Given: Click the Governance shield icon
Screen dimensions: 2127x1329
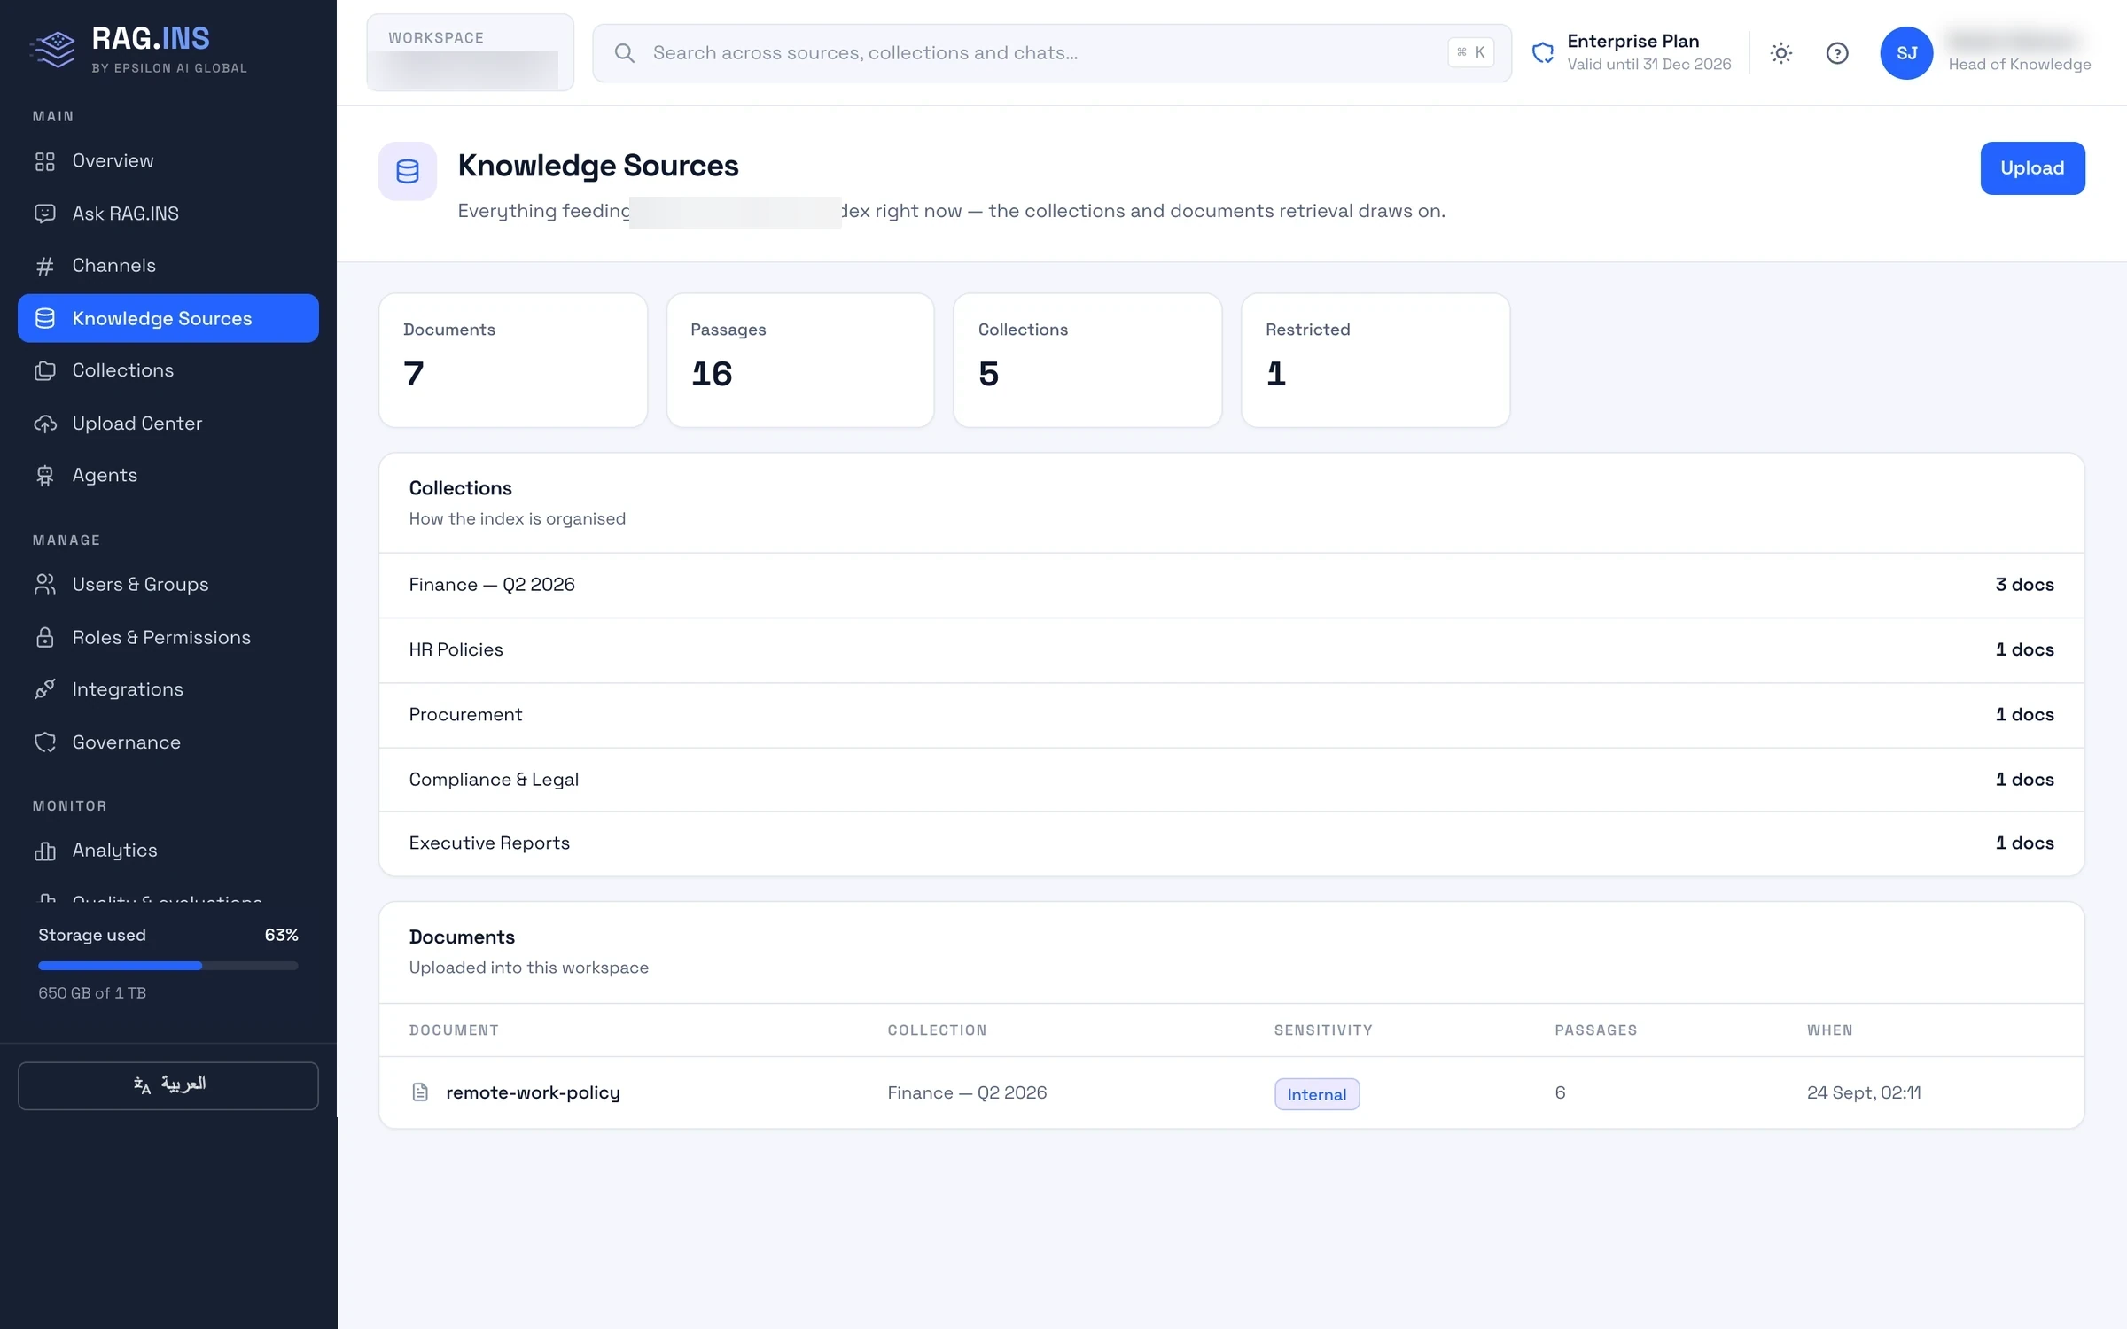Looking at the screenshot, I should (45, 742).
